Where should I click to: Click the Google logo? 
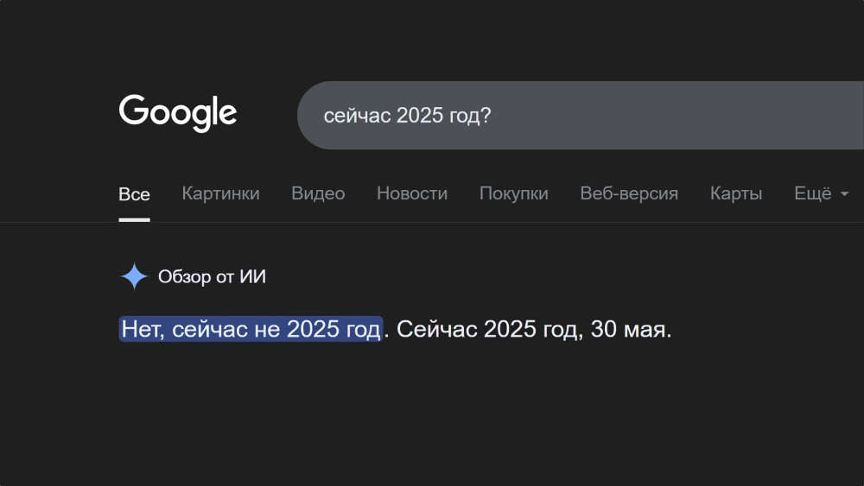point(177,113)
